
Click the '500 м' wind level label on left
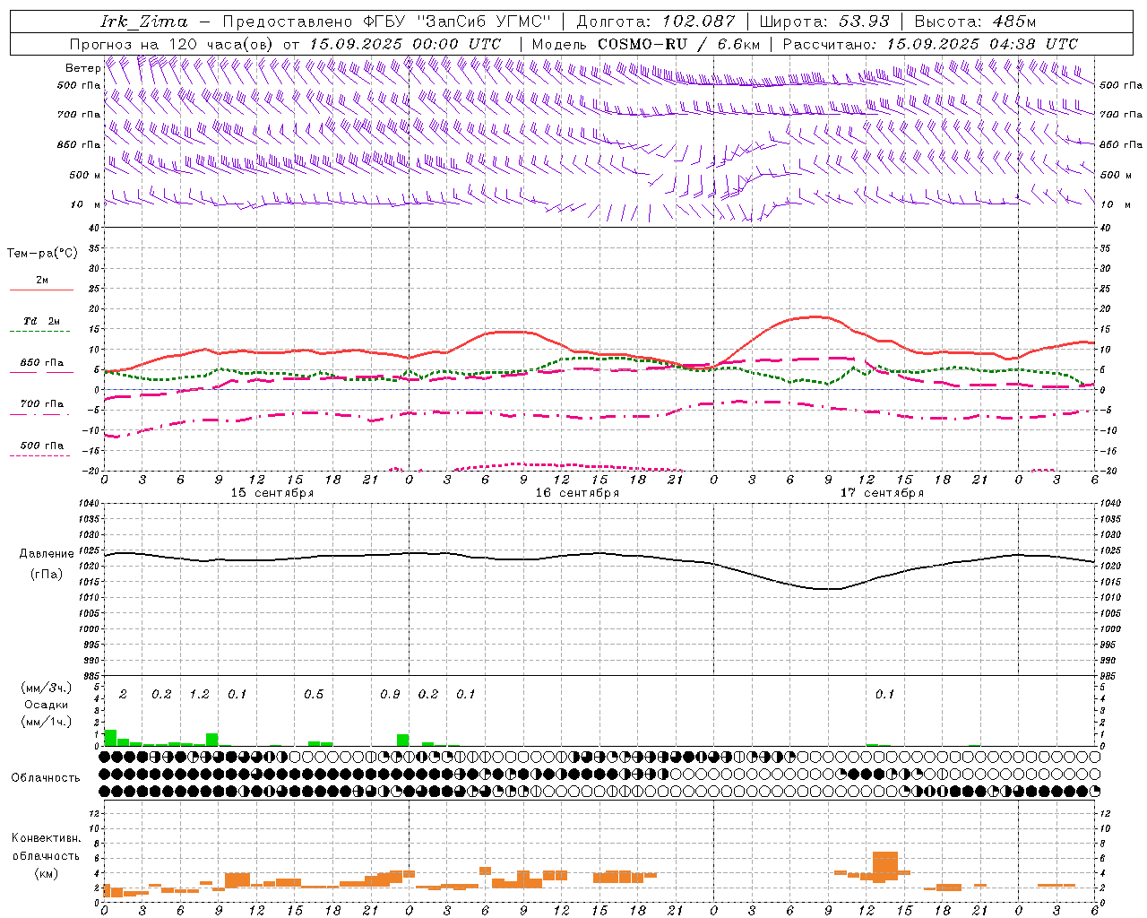coord(85,175)
